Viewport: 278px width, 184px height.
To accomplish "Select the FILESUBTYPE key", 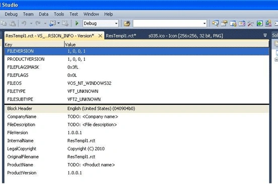I will (x=20, y=99).
